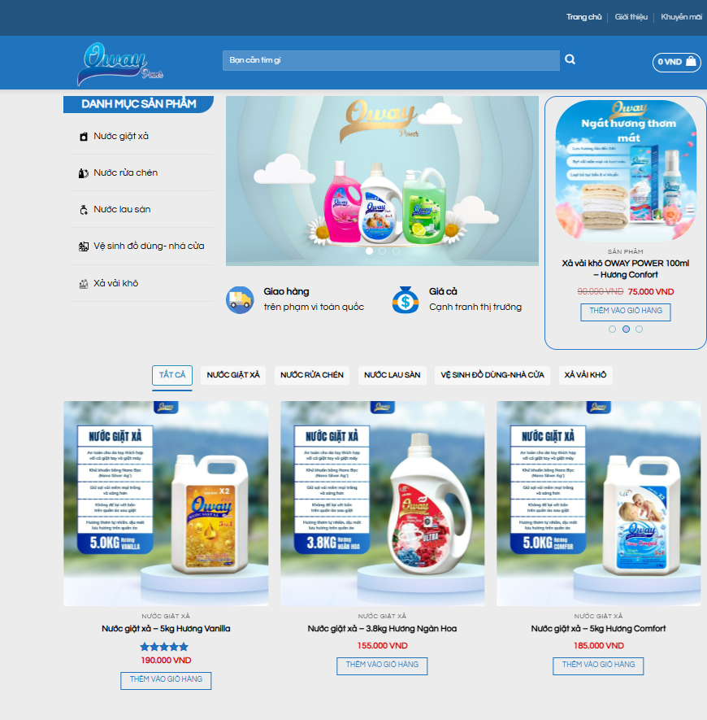Click the money bag price icon
This screenshot has height=720, width=707.
(x=406, y=300)
